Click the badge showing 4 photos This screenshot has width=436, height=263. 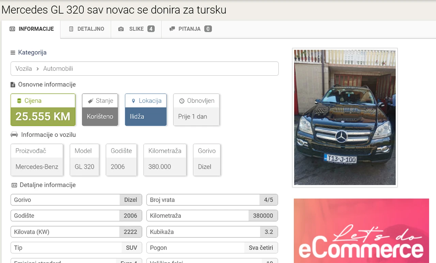pos(151,29)
